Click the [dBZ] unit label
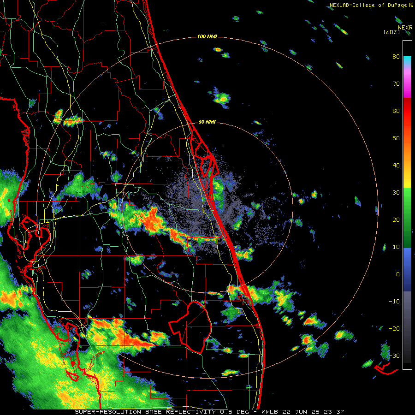This screenshot has height=415, width=415. [391, 32]
